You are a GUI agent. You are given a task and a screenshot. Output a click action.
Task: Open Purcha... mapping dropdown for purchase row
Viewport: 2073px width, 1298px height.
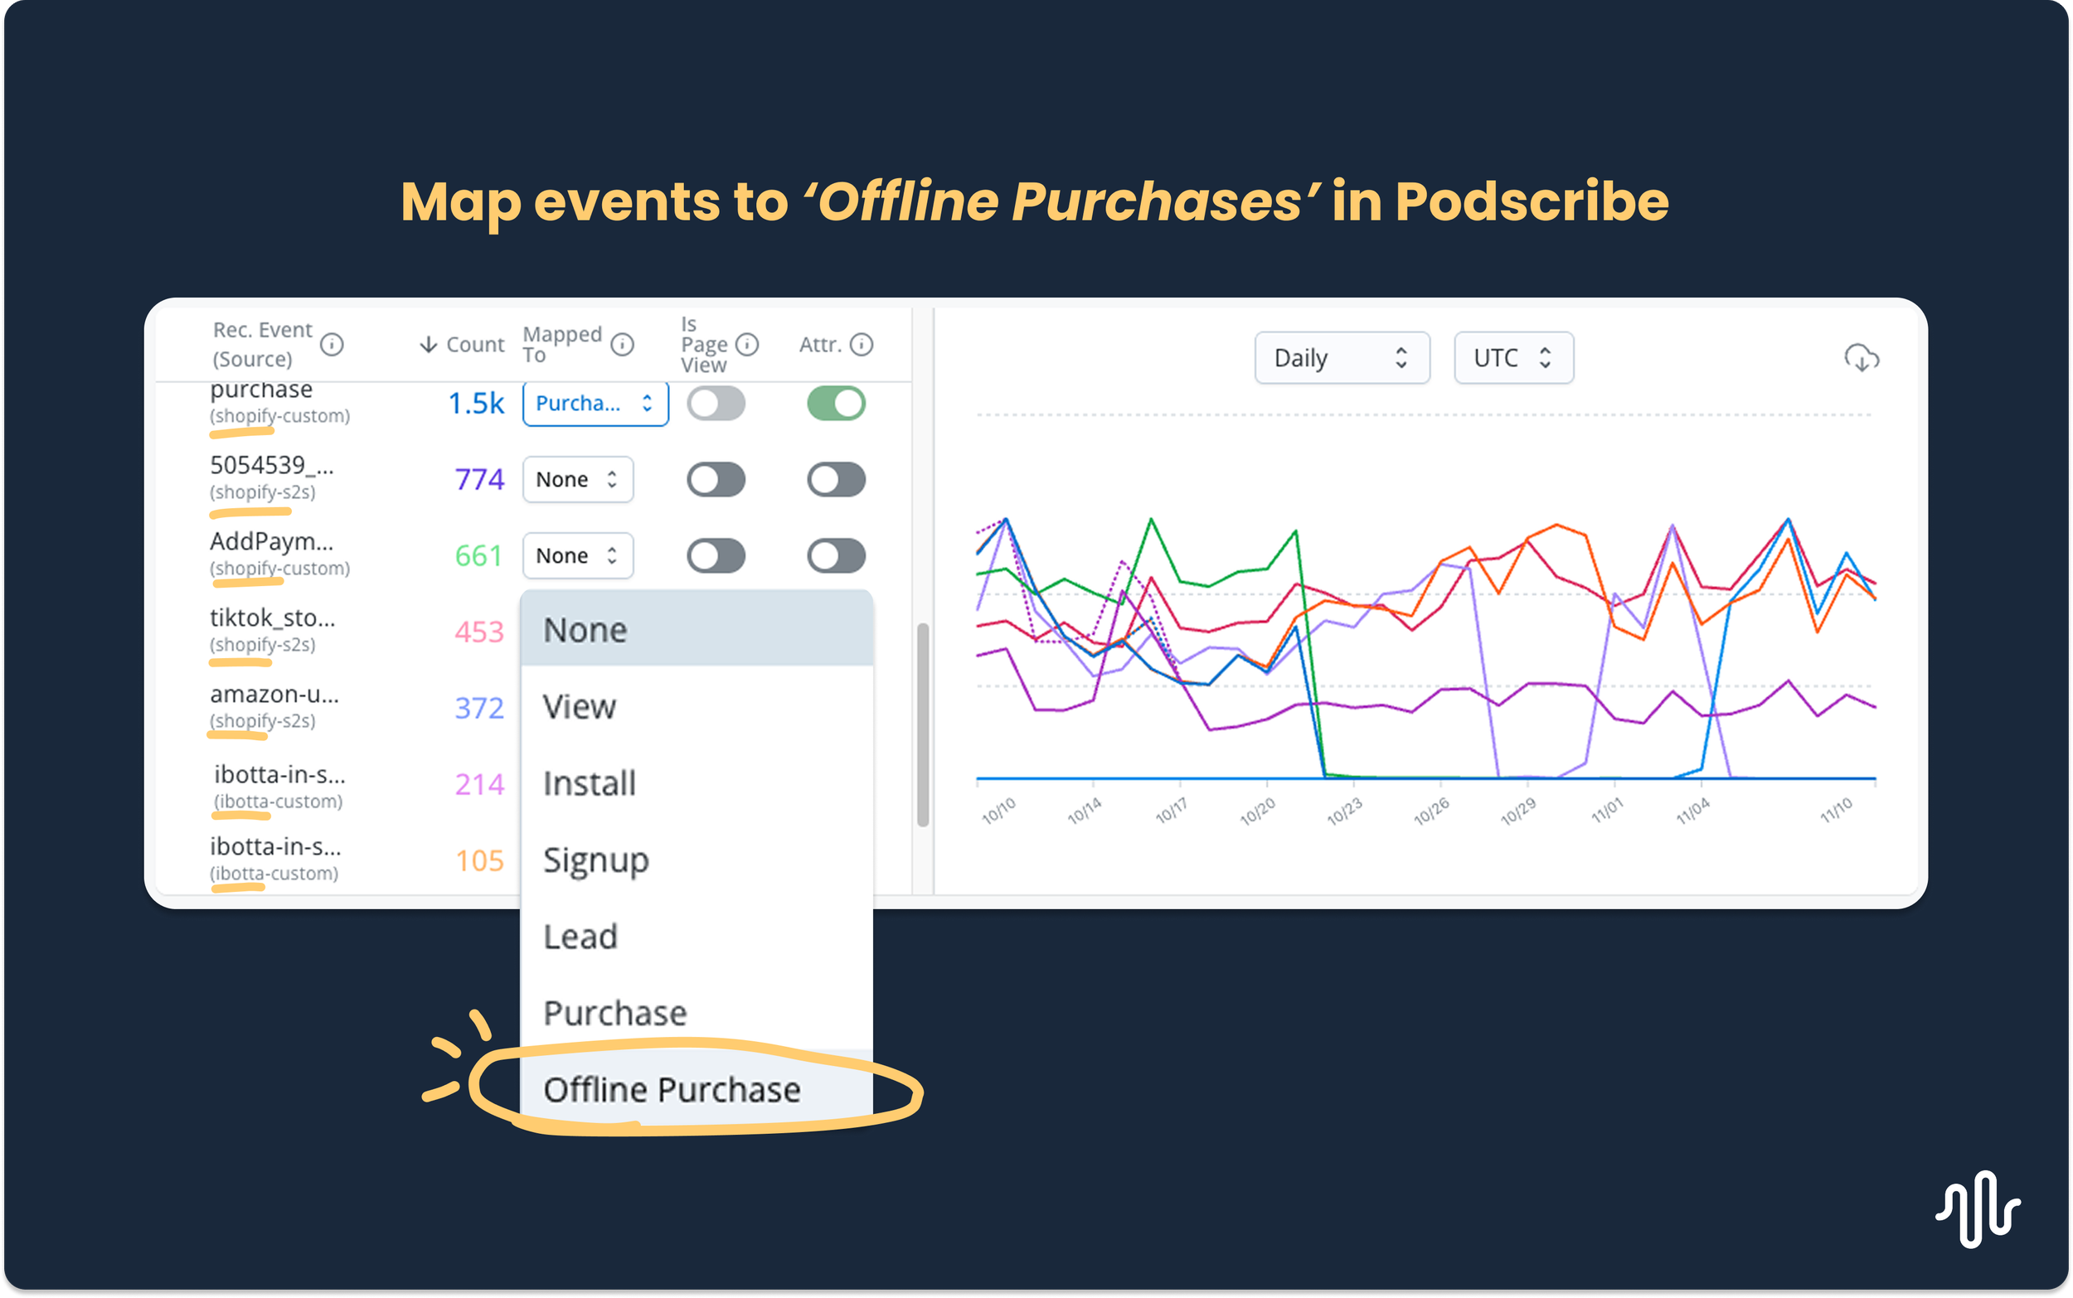[x=595, y=404]
